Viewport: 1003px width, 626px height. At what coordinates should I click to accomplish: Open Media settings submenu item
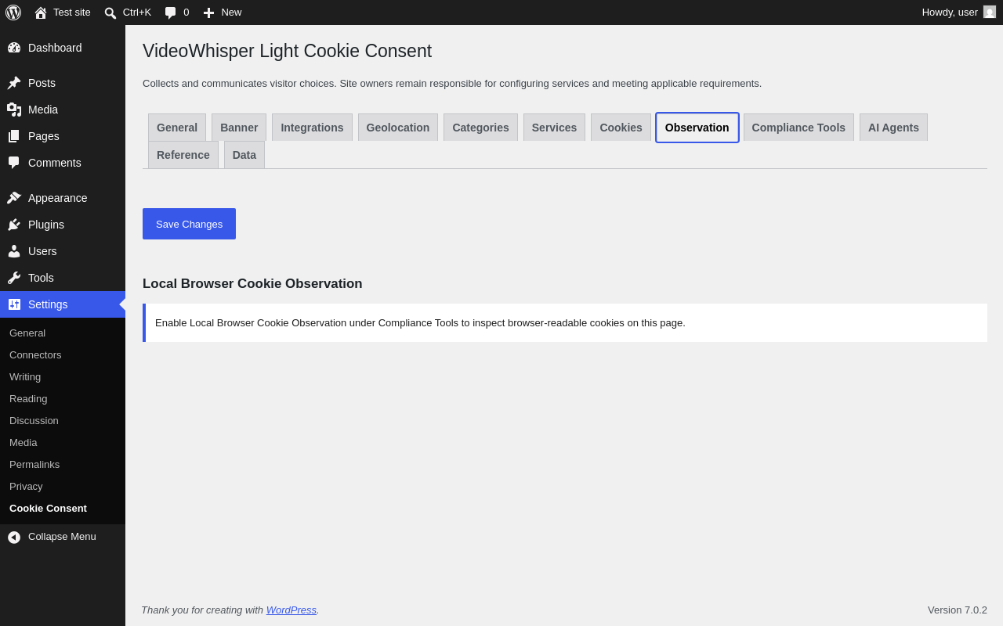(x=23, y=442)
